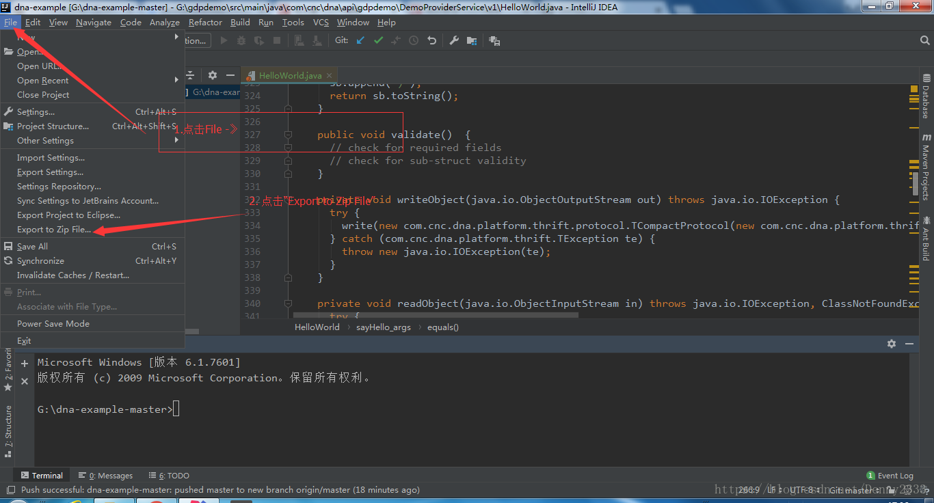This screenshot has height=503, width=934.
Task: Click Save All in File menu
Action: coord(92,247)
